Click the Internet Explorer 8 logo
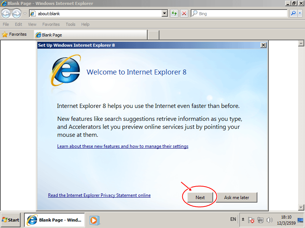This screenshot has width=305, height=228. pos(65,70)
